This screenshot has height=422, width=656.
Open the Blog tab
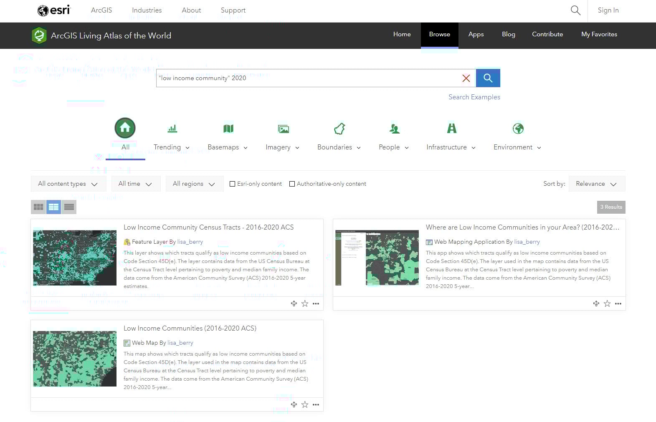tap(508, 35)
